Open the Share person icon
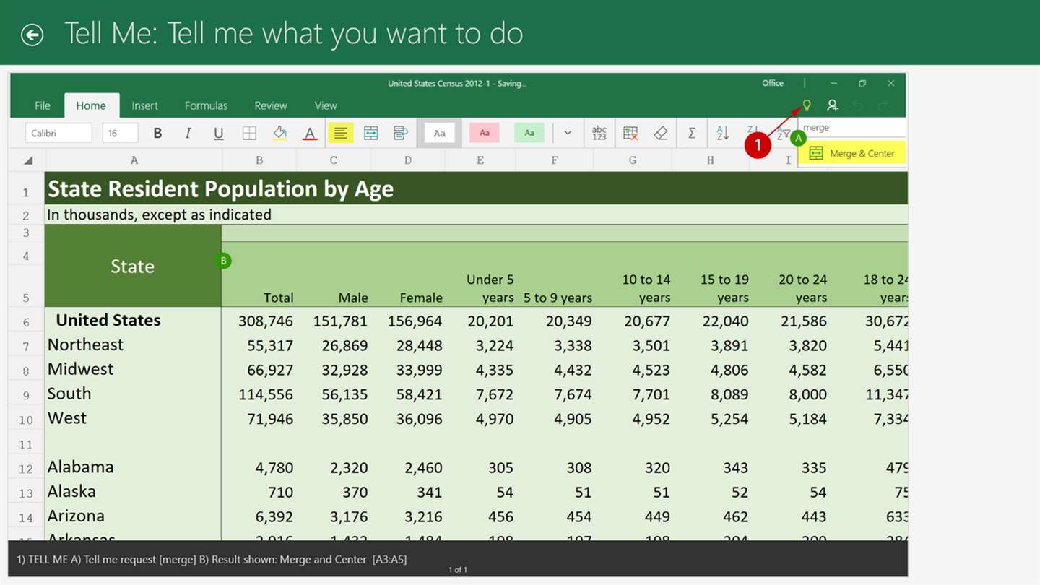This screenshot has width=1040, height=585. (x=832, y=105)
